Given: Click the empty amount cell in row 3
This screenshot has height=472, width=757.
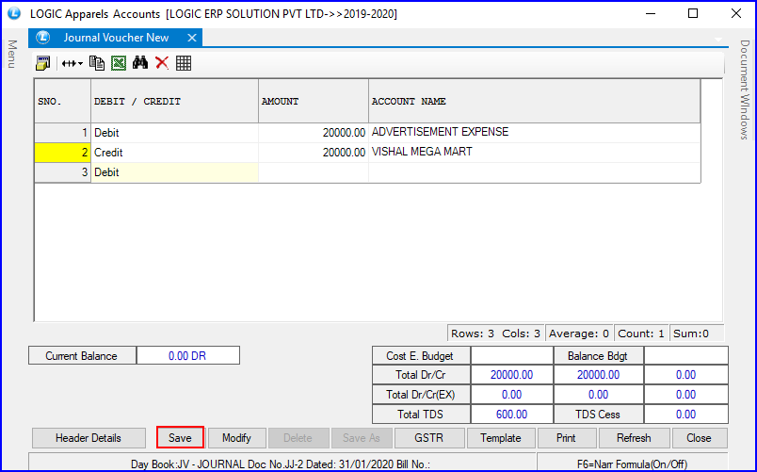Looking at the screenshot, I should tap(314, 172).
